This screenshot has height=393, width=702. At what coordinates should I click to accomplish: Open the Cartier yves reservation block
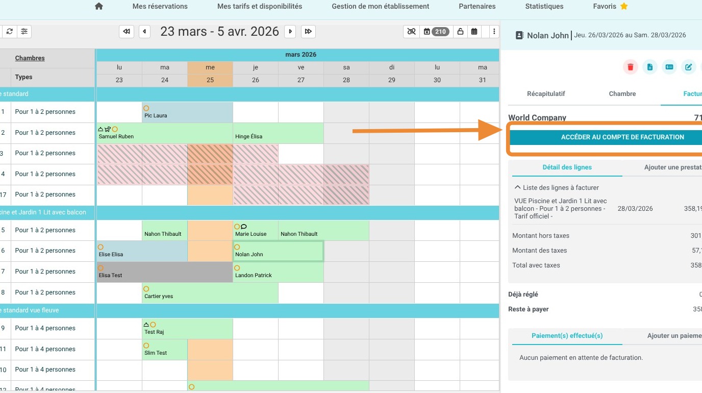tap(210, 293)
